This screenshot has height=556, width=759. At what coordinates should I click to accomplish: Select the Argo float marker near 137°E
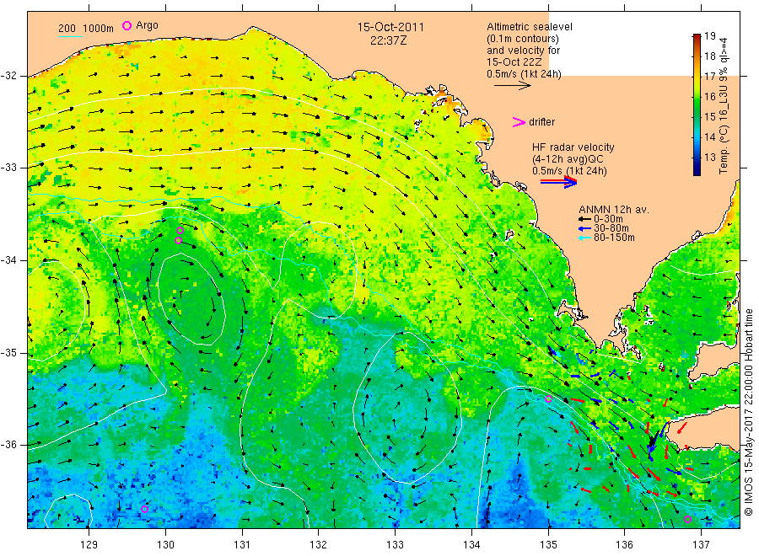click(x=687, y=519)
